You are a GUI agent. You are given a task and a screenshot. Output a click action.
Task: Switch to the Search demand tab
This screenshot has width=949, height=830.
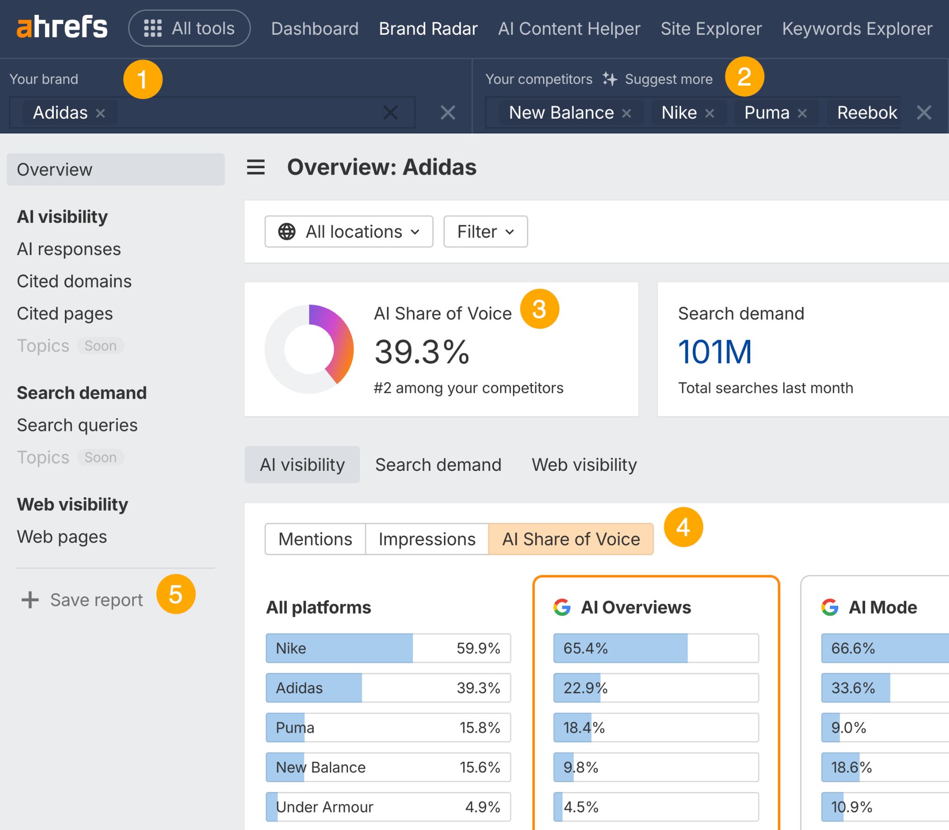[438, 464]
